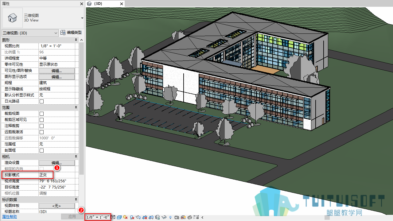This screenshot has width=393, height=221.
Task: Open the 属性帮助 link
Action: pyautogui.click(x=10, y=217)
